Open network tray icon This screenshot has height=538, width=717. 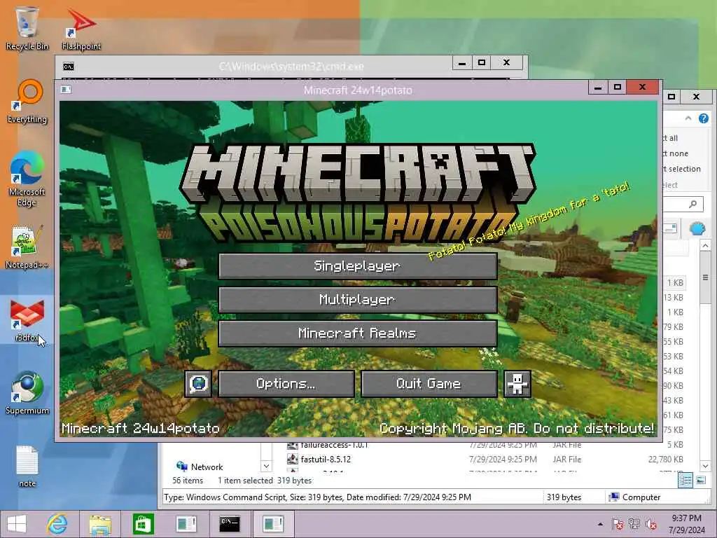pos(634,524)
